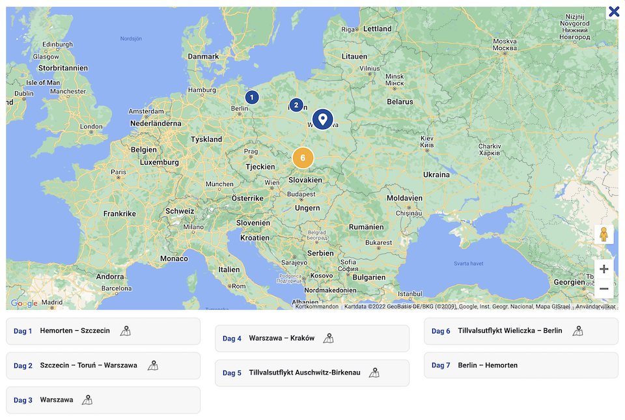Screen dimensions: 625x420
Task: Open Dag 2 Szczecin – Toruń – Warszawa
Action: click(104, 365)
